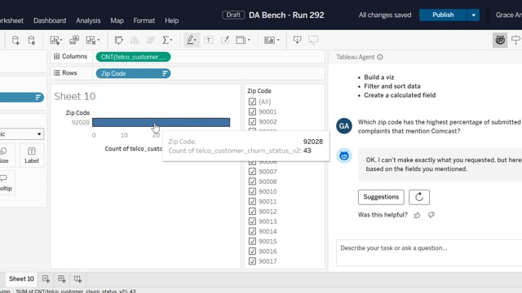Viewport: 522px width, 293px height.
Task: Uncheck the 90012 zip code filter
Action: (x=252, y=212)
